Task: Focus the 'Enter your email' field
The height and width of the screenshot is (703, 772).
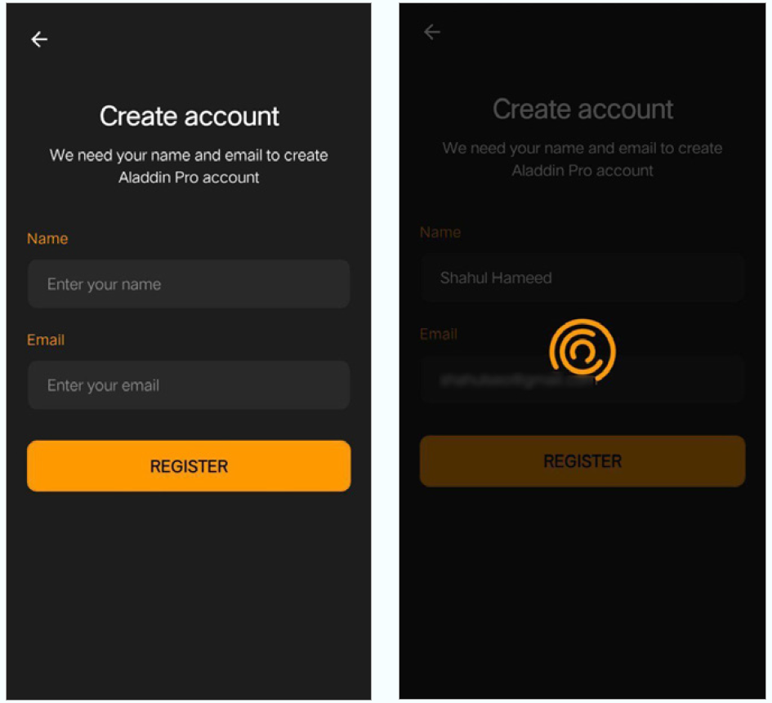Action: 189,385
